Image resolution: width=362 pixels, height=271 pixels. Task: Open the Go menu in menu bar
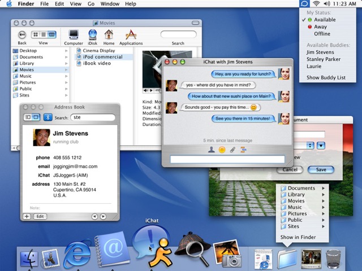point(91,4)
